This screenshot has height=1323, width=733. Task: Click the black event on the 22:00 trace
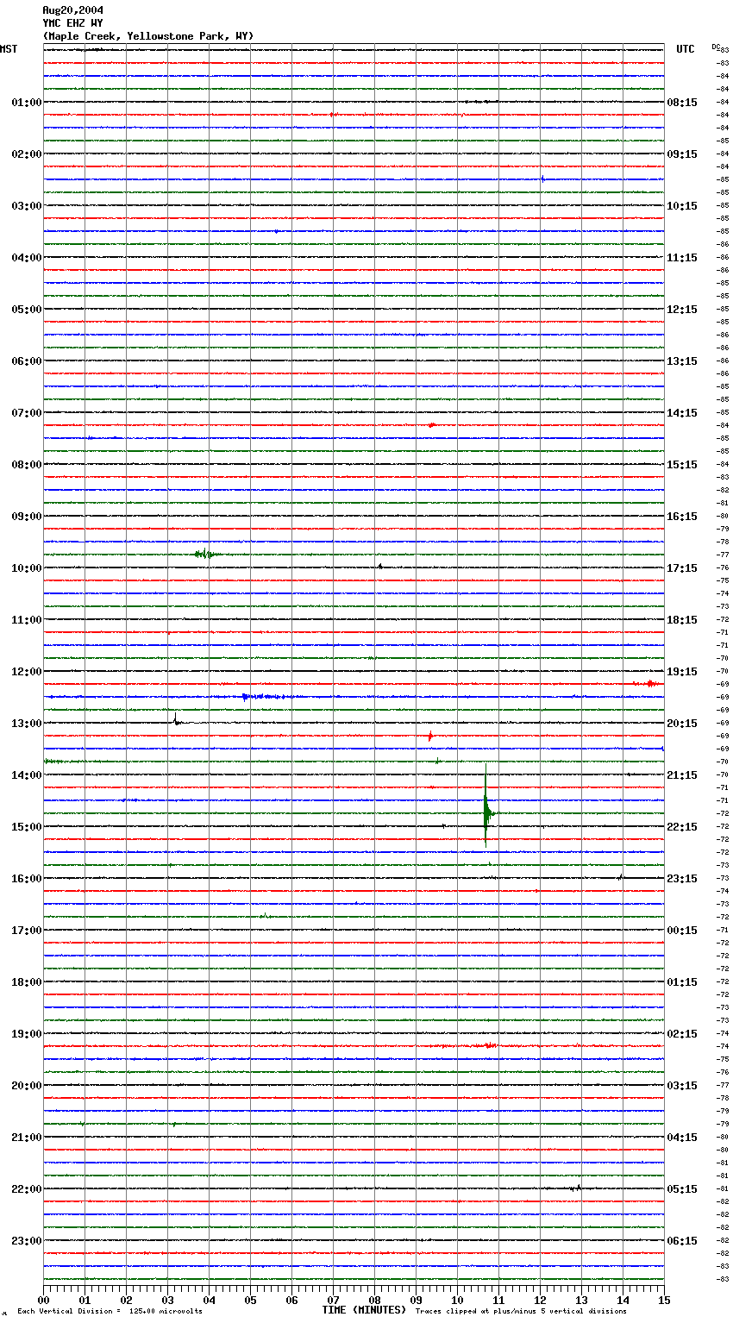[575, 1188]
